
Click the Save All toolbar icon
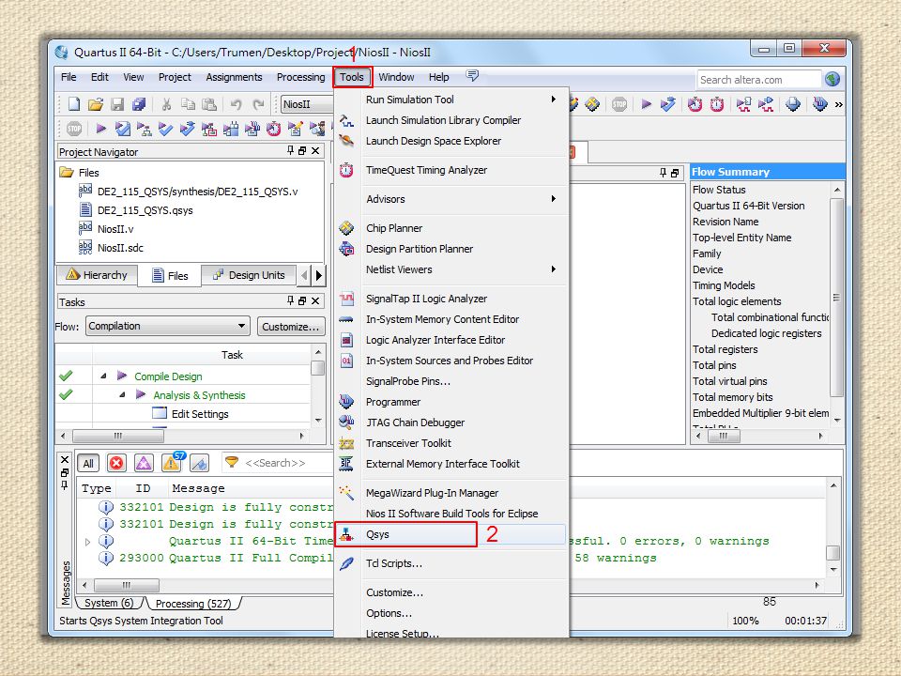click(x=139, y=104)
